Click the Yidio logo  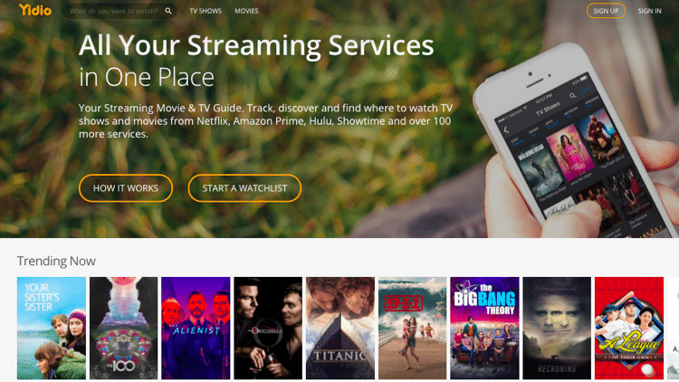(35, 10)
